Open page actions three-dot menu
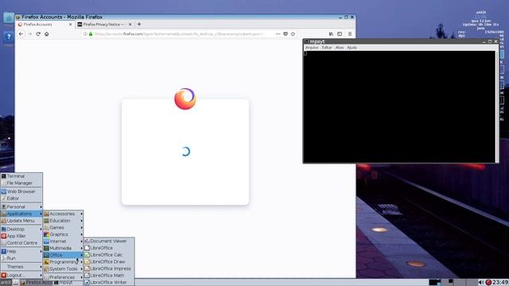Viewport: 509px width, 286px height. pos(278,33)
